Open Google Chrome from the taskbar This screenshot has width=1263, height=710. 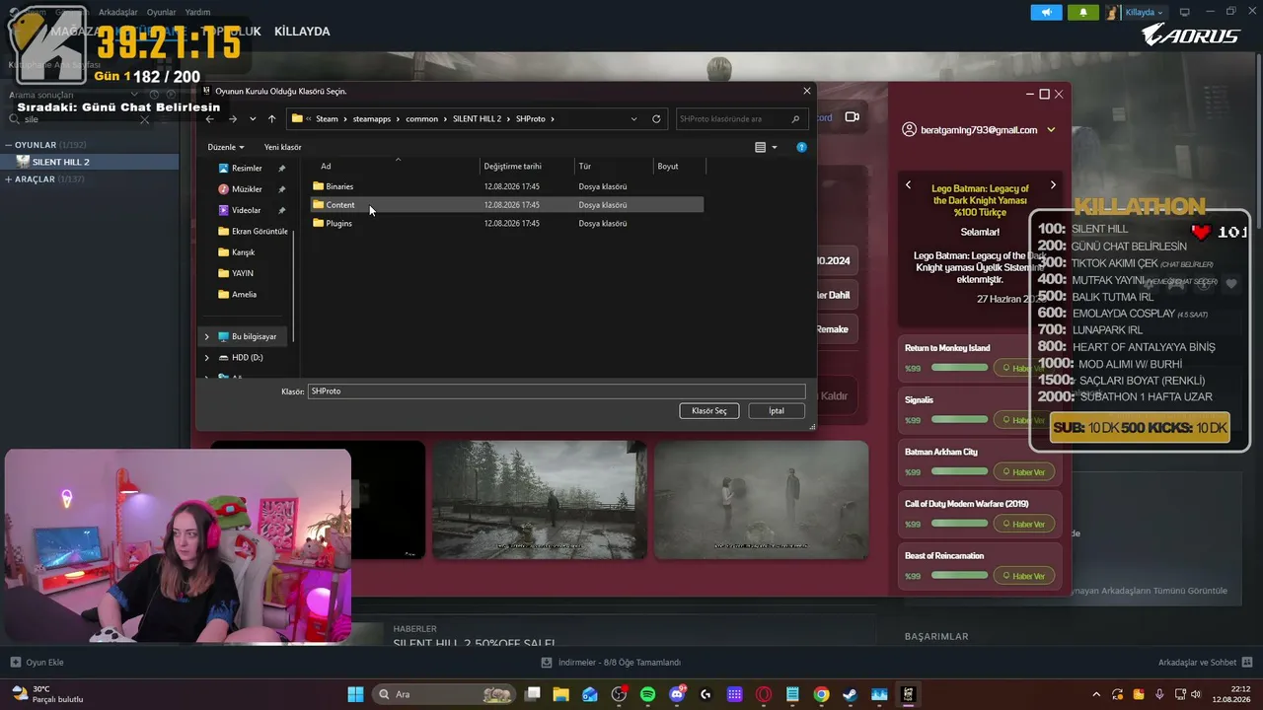pos(821,694)
